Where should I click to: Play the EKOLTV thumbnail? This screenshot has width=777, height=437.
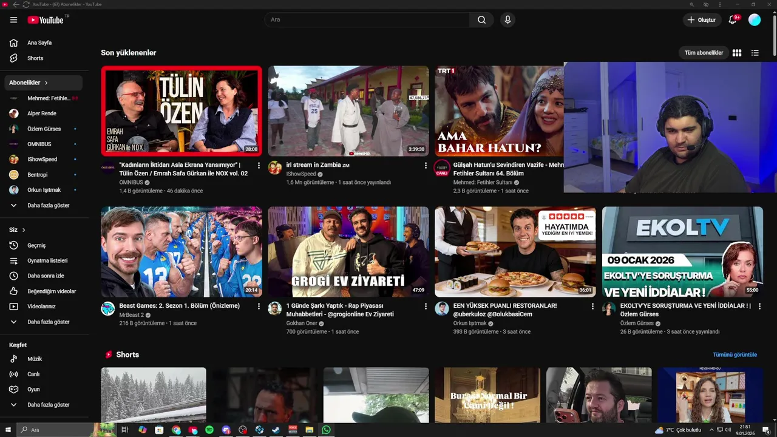click(682, 252)
